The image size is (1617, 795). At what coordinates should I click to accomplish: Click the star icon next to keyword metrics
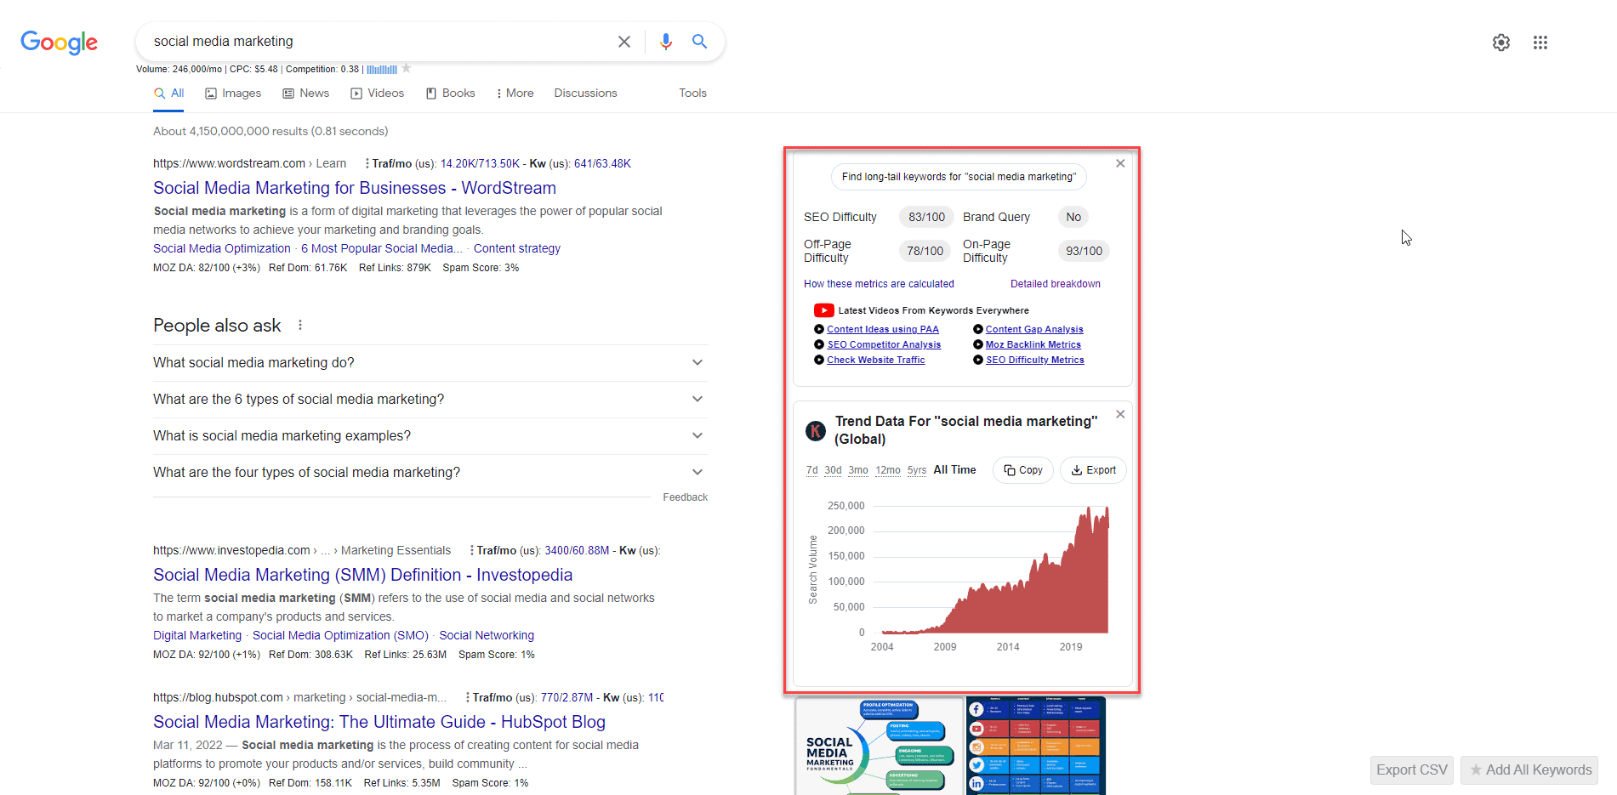407,68
